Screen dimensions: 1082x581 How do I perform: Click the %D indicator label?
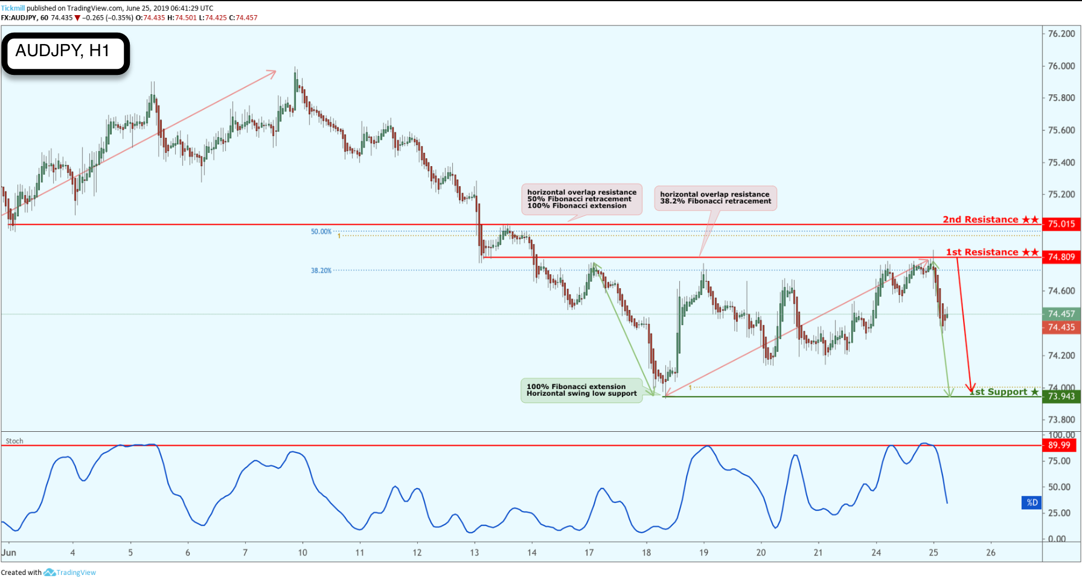pos(1032,502)
